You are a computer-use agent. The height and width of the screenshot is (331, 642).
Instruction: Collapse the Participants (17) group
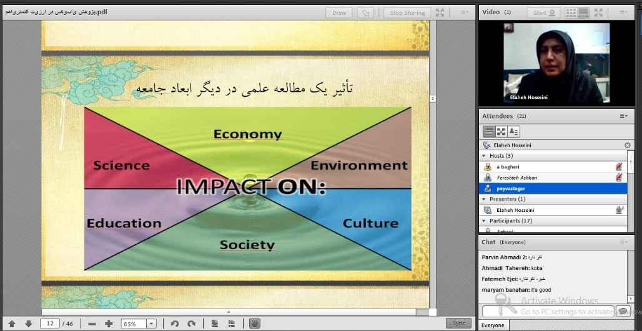pos(485,221)
